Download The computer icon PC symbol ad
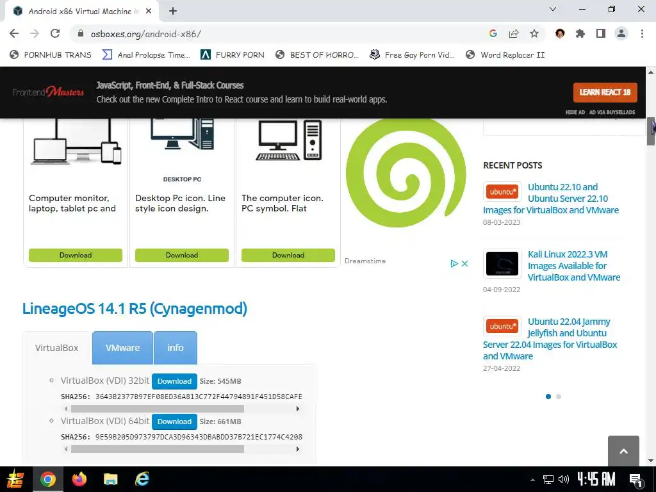 pos(288,255)
